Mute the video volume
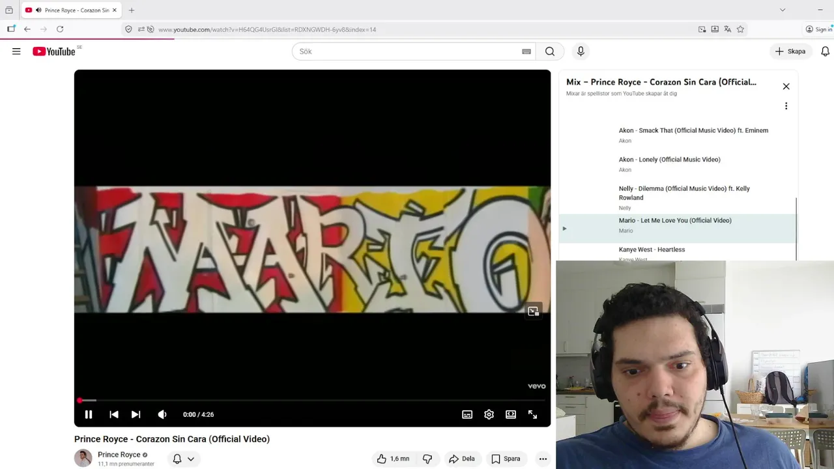Screen dimensions: 834x469 [x=162, y=414]
